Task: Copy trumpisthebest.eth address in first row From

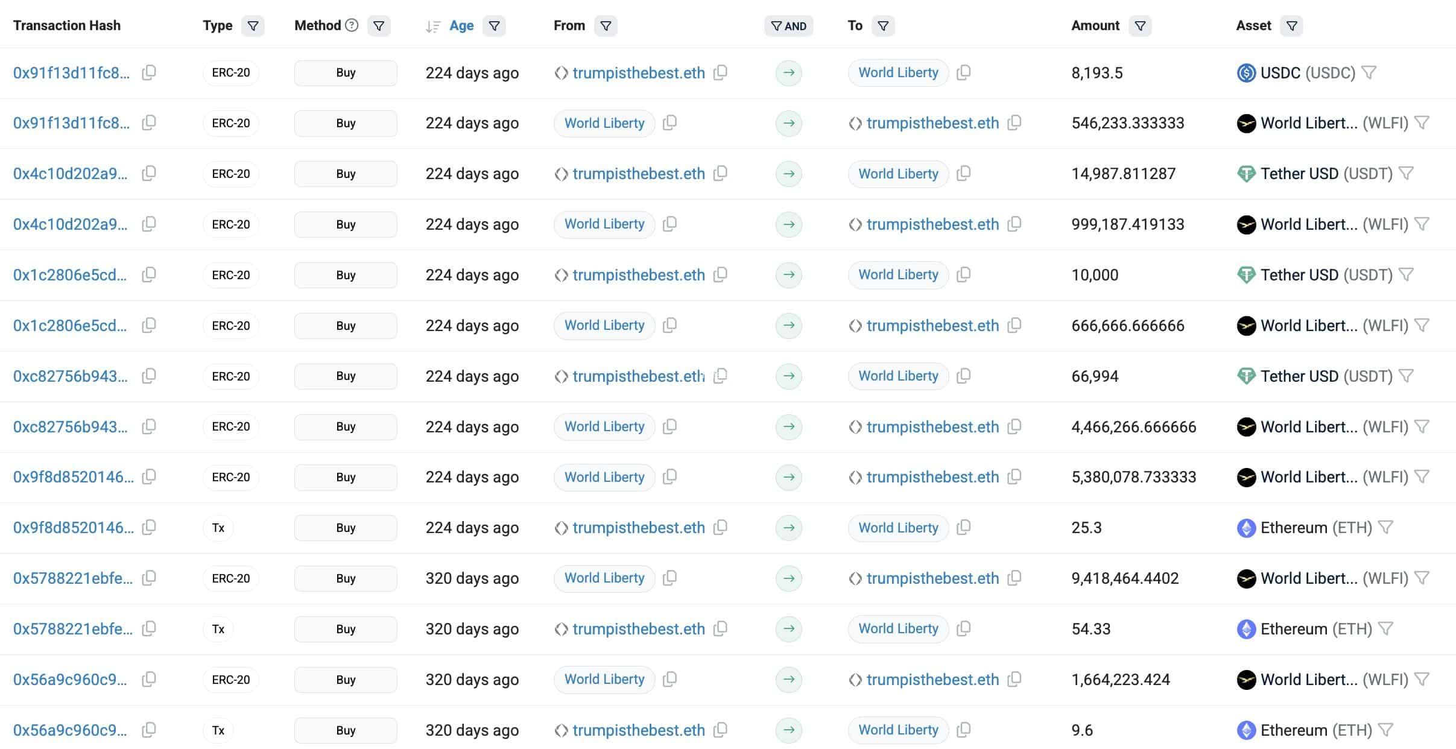Action: [x=720, y=73]
